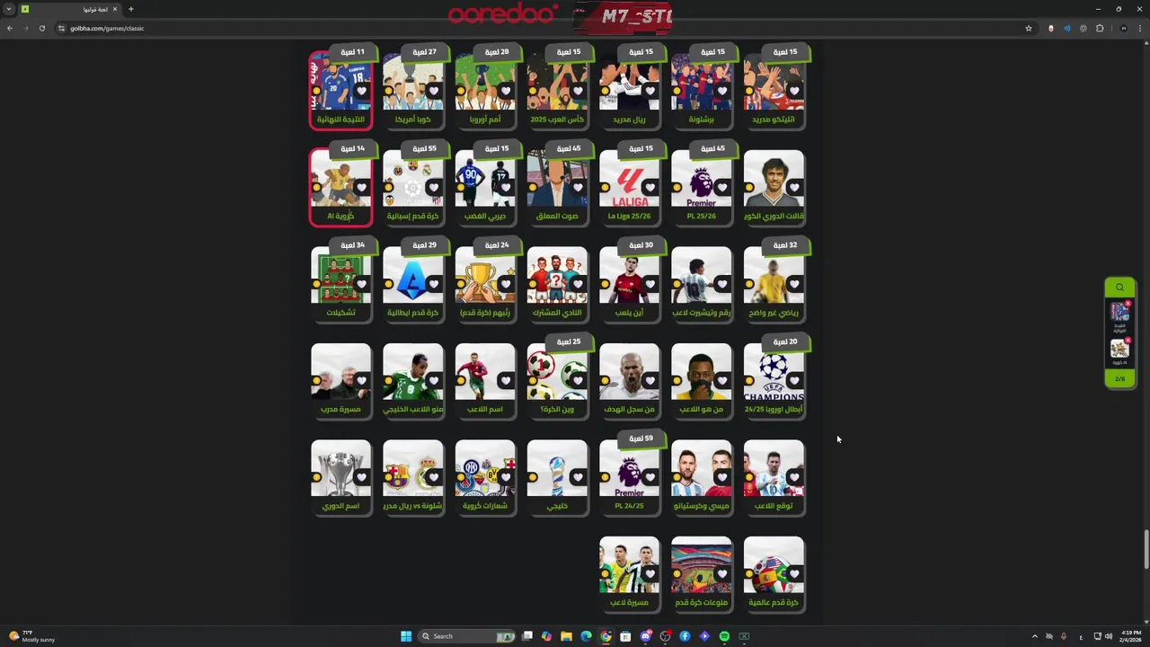The height and width of the screenshot is (647, 1150).
Task: Click the taskbar volume icon
Action: (1108, 636)
